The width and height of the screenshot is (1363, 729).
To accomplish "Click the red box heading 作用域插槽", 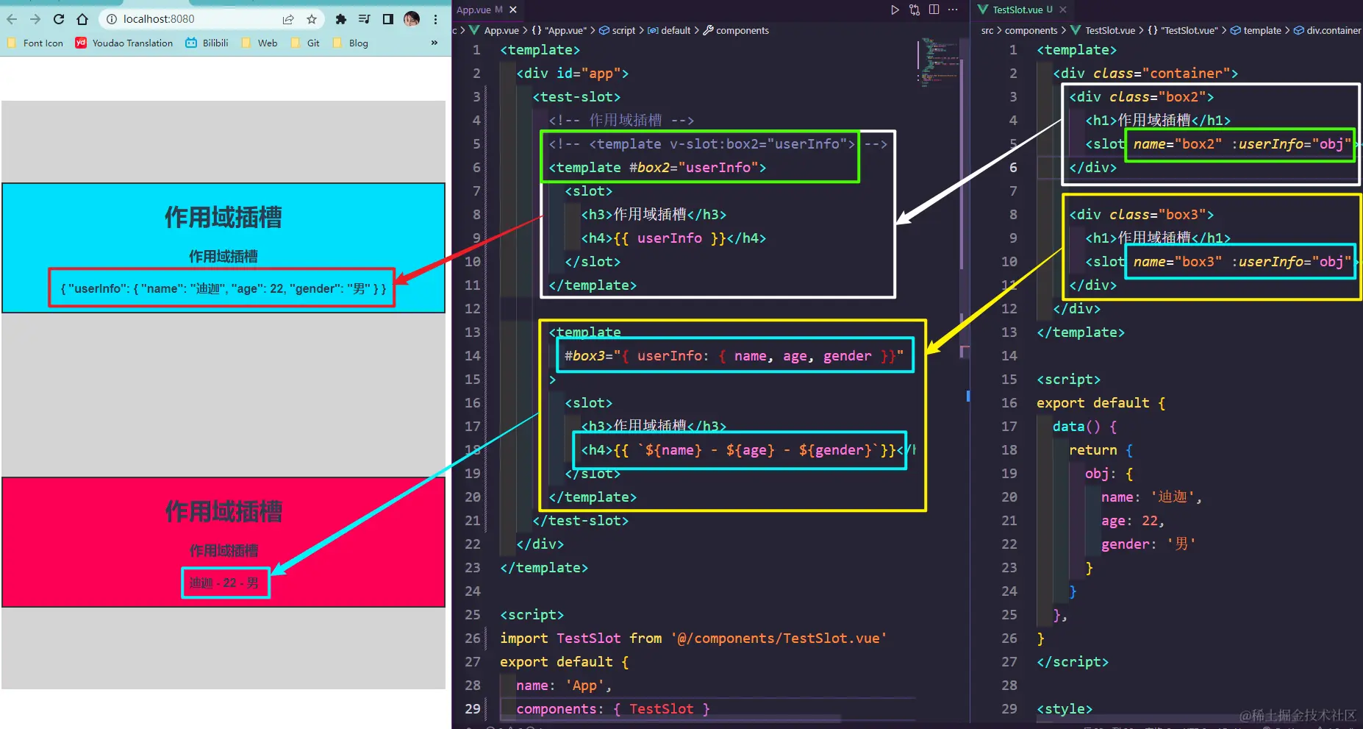I will coord(223,511).
